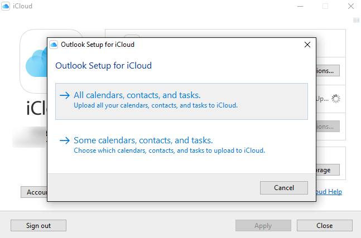Open the iCloud Help link
Screen dimensions: 361x238
(x=329, y=192)
